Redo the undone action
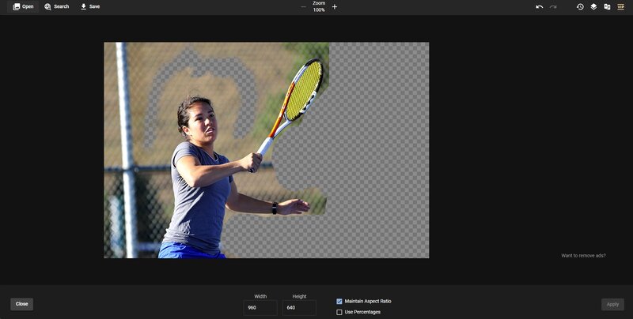 pos(553,7)
